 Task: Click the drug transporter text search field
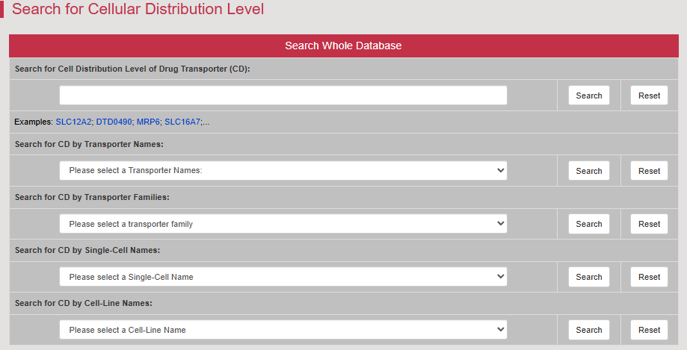coord(283,96)
